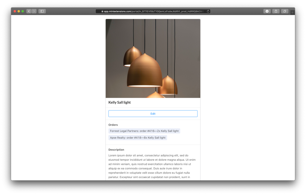Click the Kelly Sall light title
This screenshot has height=195, width=306.
tap(120, 102)
